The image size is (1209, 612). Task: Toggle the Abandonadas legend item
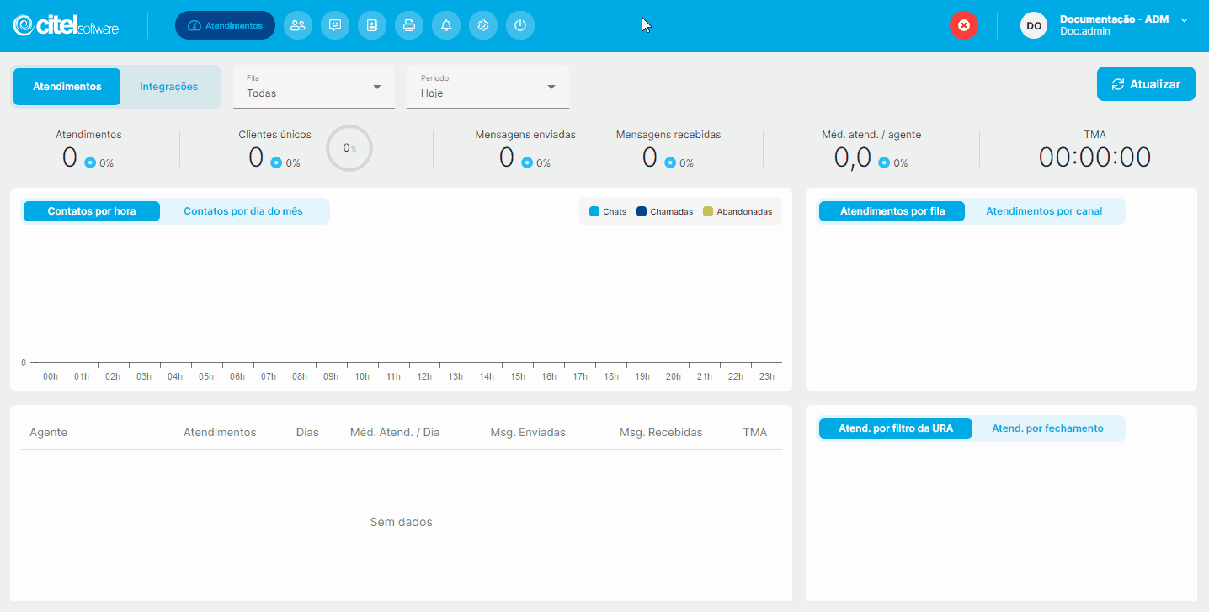point(738,211)
